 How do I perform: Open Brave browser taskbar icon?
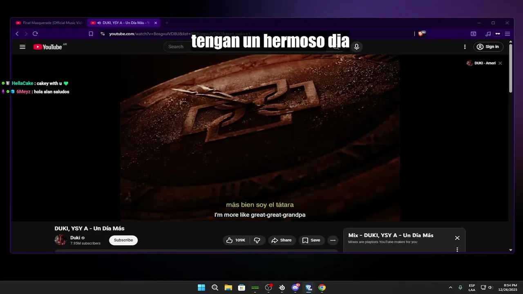[308, 287]
